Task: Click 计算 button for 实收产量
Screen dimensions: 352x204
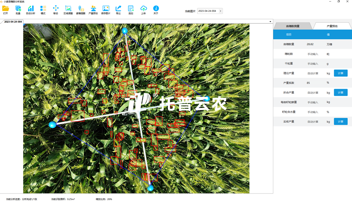Action: coord(340,122)
